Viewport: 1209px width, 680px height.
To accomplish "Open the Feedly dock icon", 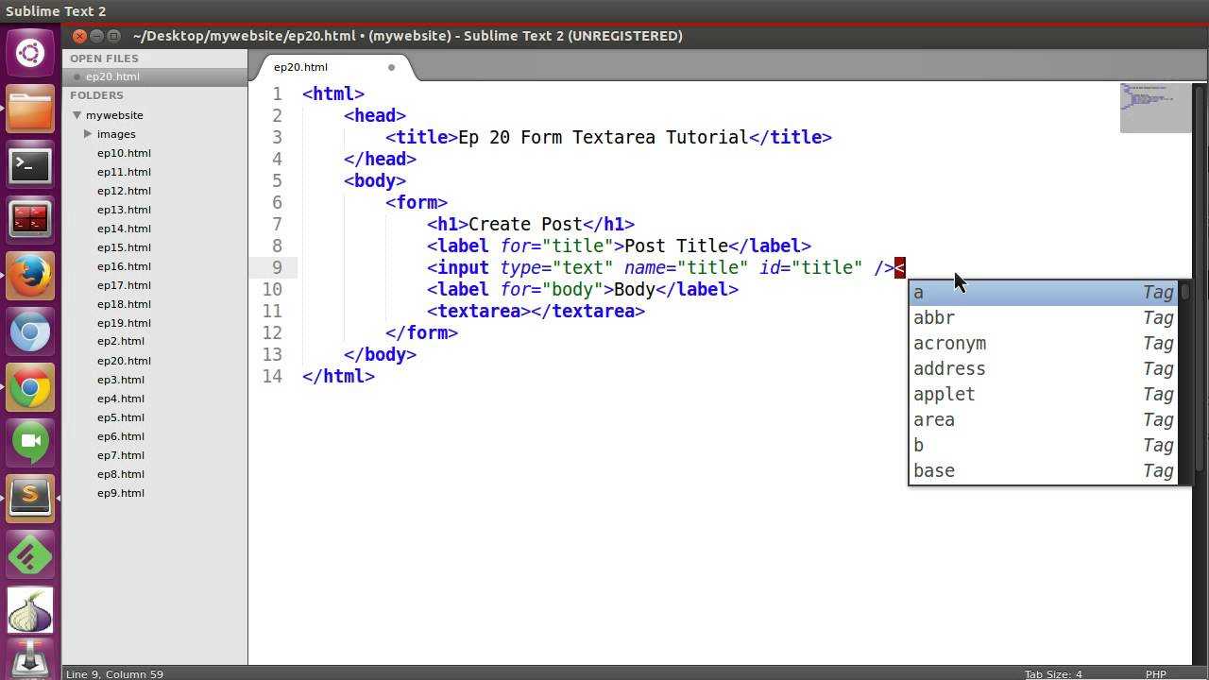I will coord(30,554).
